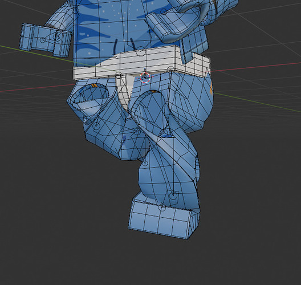Click the red X axis line at right
This screenshot has width=301, height=285.
(255, 67)
